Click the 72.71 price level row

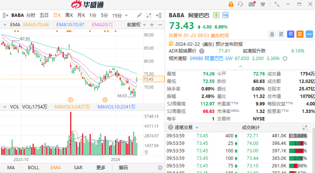coord(277,136)
